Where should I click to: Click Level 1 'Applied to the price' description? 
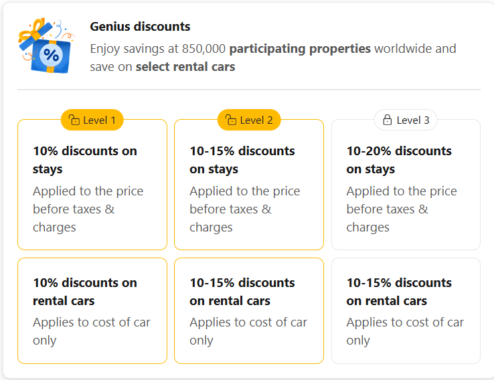(88, 209)
